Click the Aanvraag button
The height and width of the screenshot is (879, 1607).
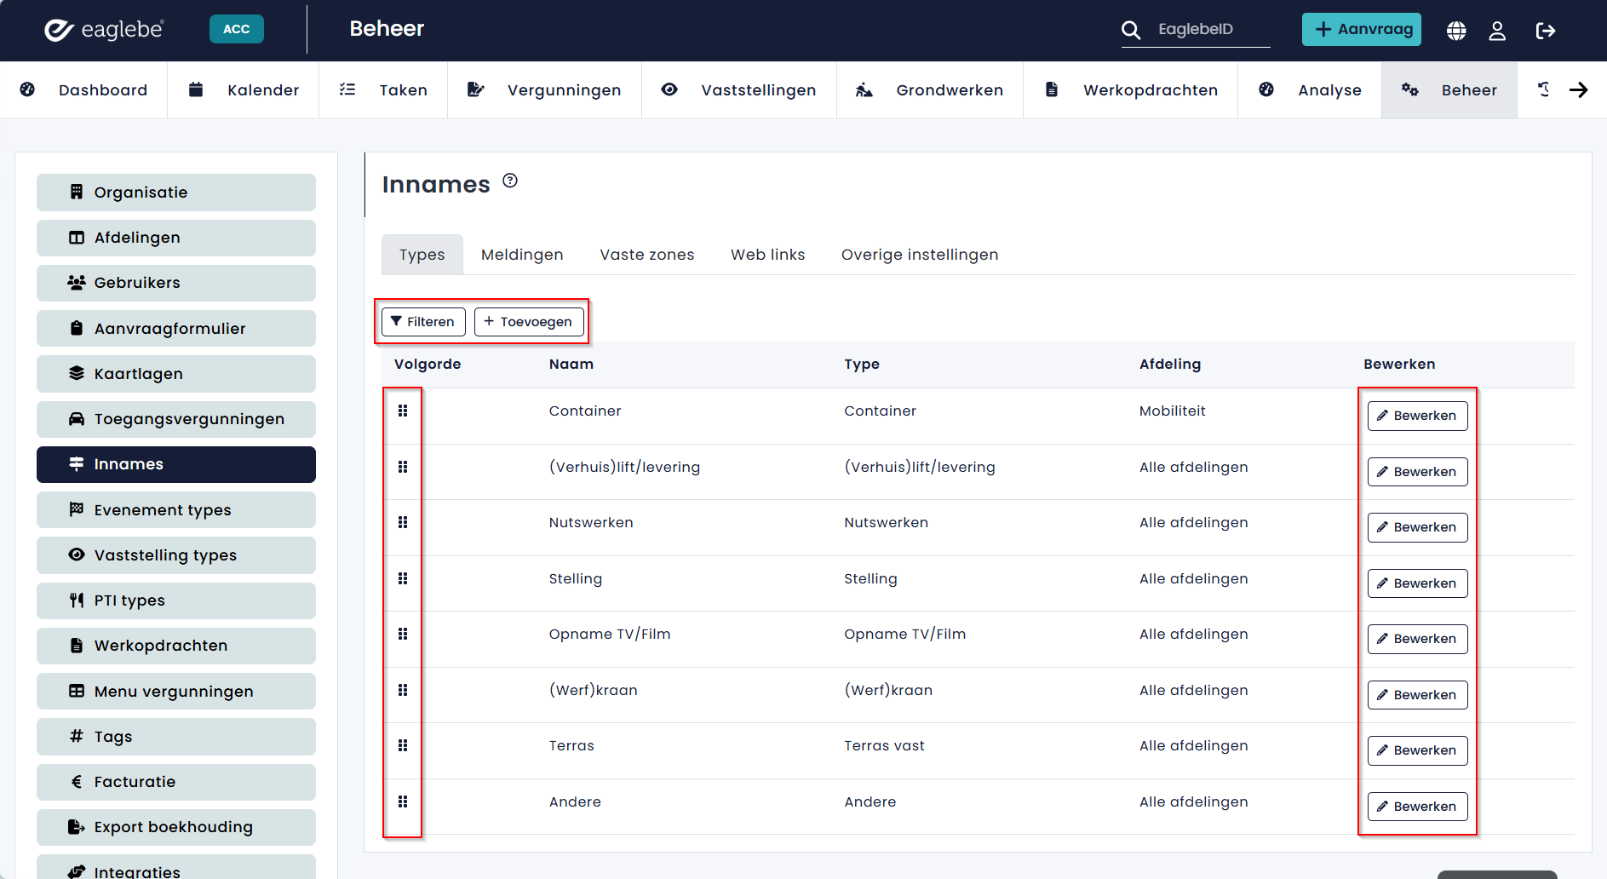(x=1362, y=29)
